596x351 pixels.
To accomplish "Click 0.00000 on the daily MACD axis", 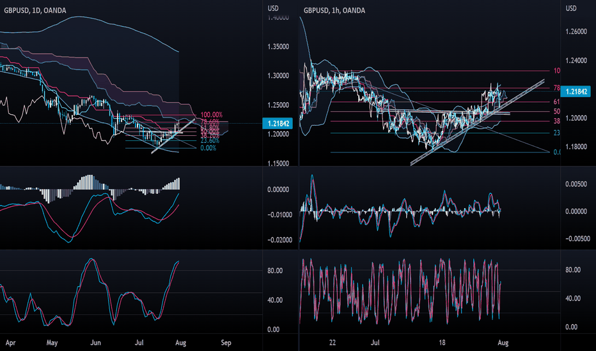I will click(278, 190).
